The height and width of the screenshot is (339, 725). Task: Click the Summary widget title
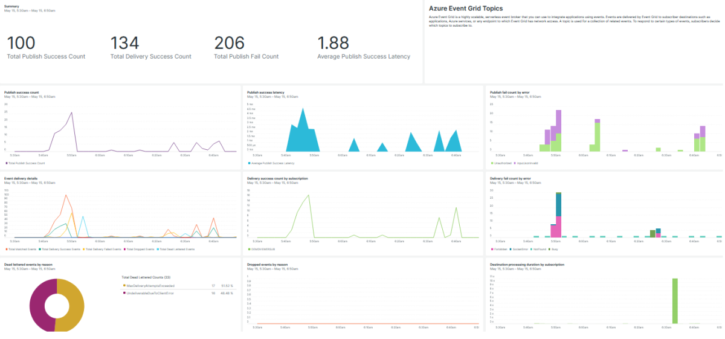pos(11,6)
